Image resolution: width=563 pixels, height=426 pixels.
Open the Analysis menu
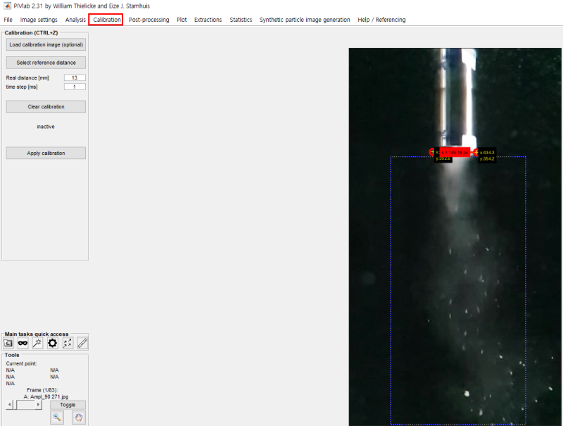(75, 20)
